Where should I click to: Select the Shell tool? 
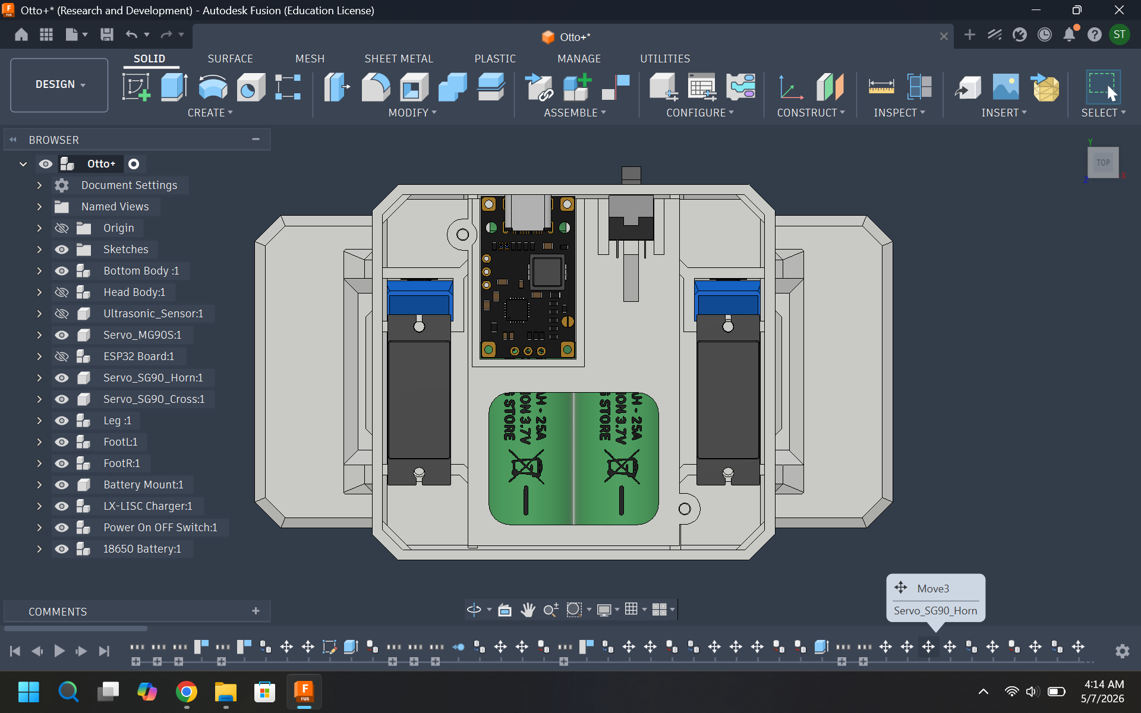pyautogui.click(x=414, y=87)
